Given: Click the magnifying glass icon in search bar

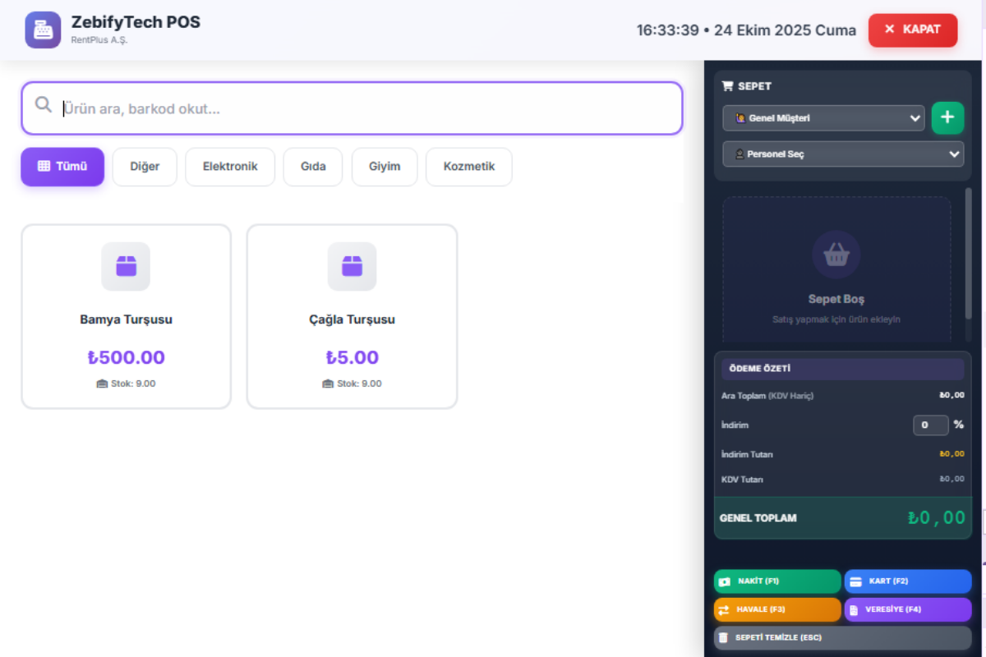Looking at the screenshot, I should (x=43, y=105).
